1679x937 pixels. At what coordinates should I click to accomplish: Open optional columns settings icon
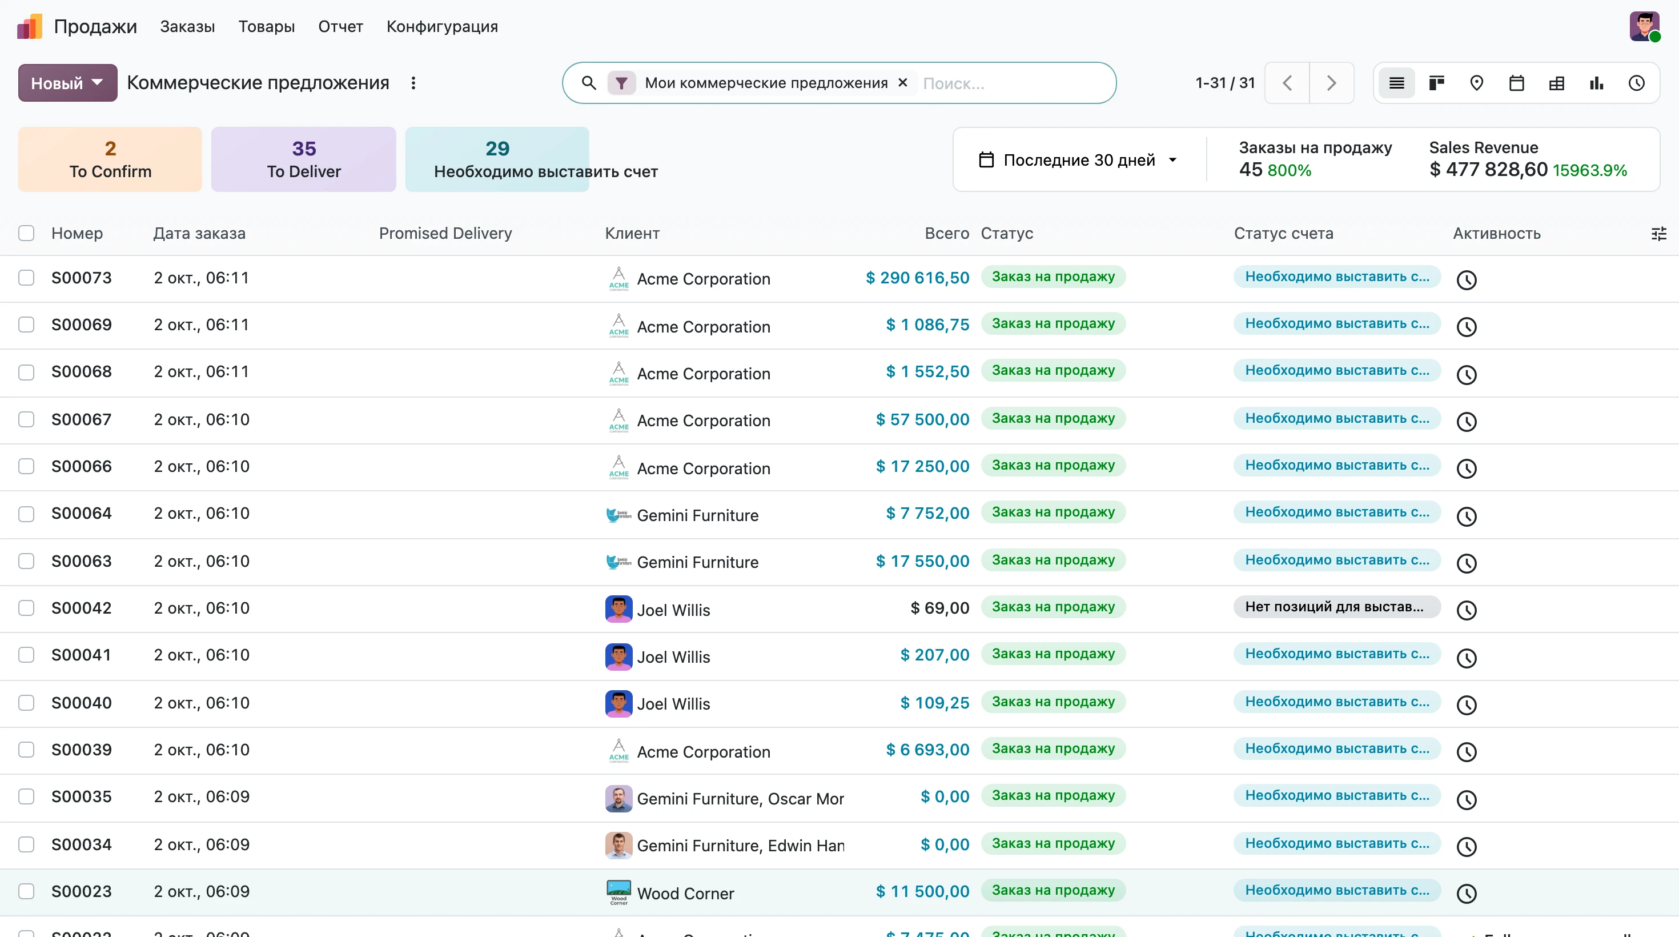[1659, 234]
